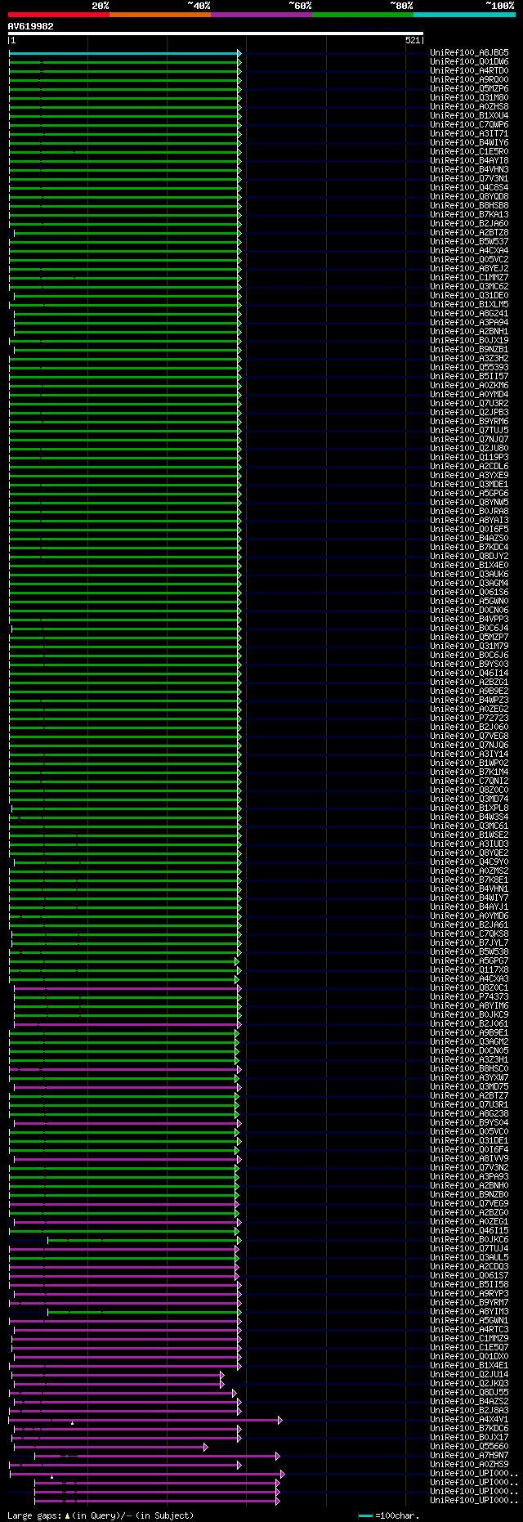Viewport: 523px width, 1522px height.
Task: Select the label UniRef100_B2J061
Action: 469,1023
